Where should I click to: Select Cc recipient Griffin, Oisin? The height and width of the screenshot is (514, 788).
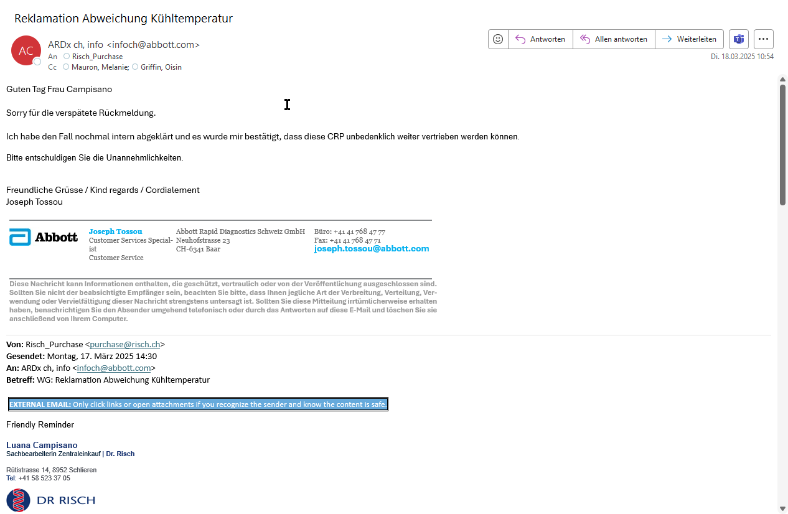[161, 67]
